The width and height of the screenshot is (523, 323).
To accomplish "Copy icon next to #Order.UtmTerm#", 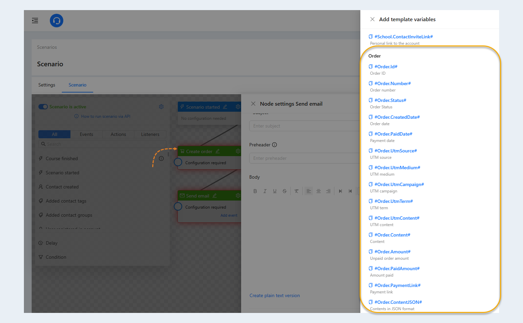I will pos(371,201).
